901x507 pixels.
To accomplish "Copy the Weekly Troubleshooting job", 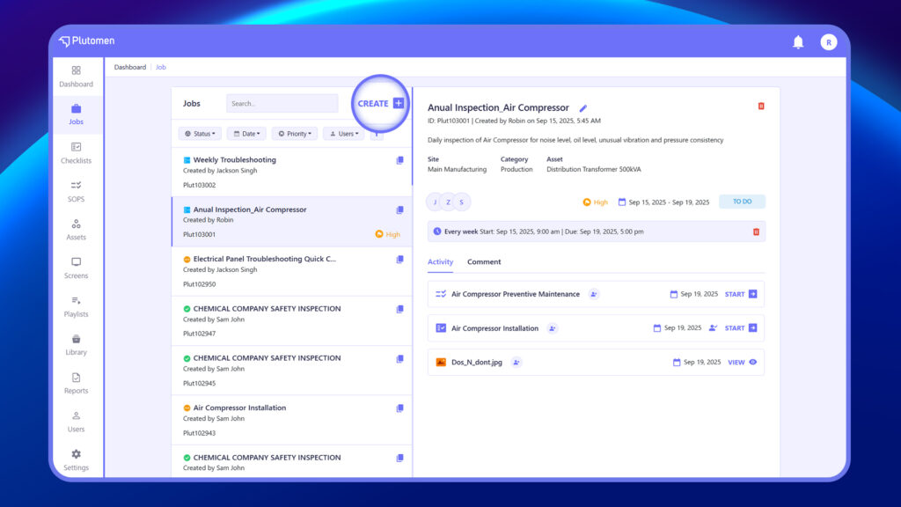I will 400,160.
